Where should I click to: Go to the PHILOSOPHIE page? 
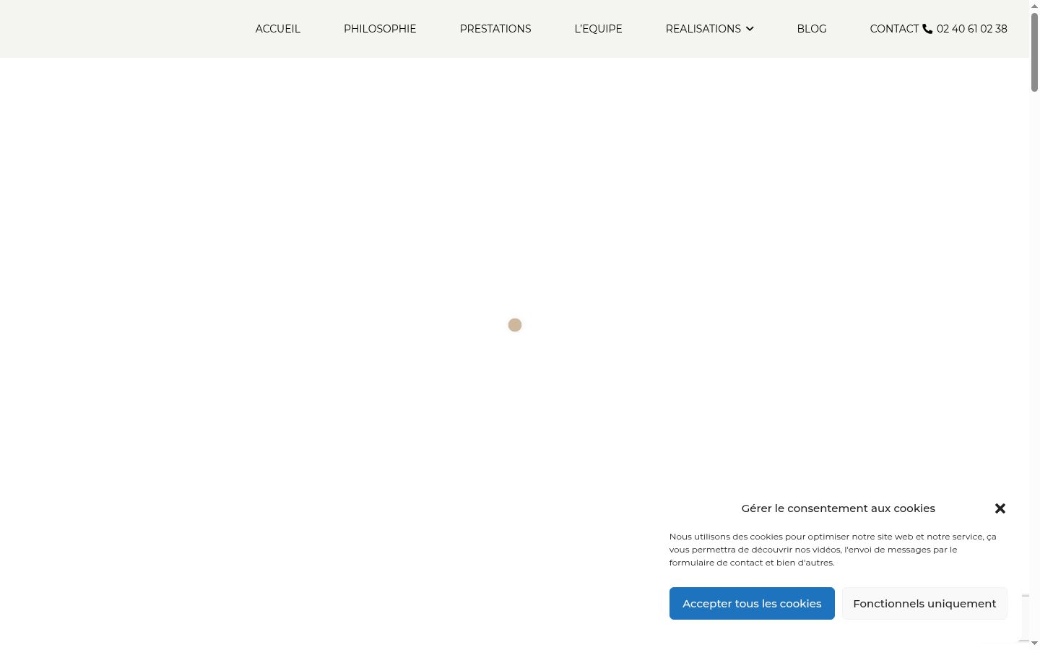point(380,29)
